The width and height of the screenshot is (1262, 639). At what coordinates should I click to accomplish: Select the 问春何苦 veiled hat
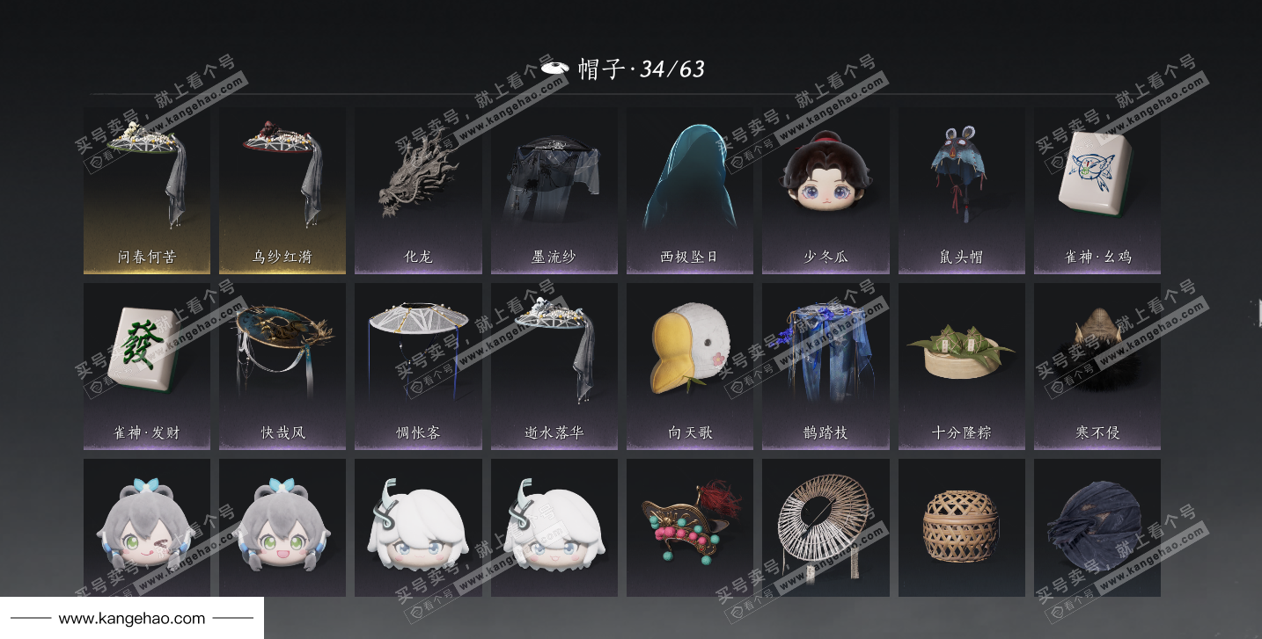point(147,191)
